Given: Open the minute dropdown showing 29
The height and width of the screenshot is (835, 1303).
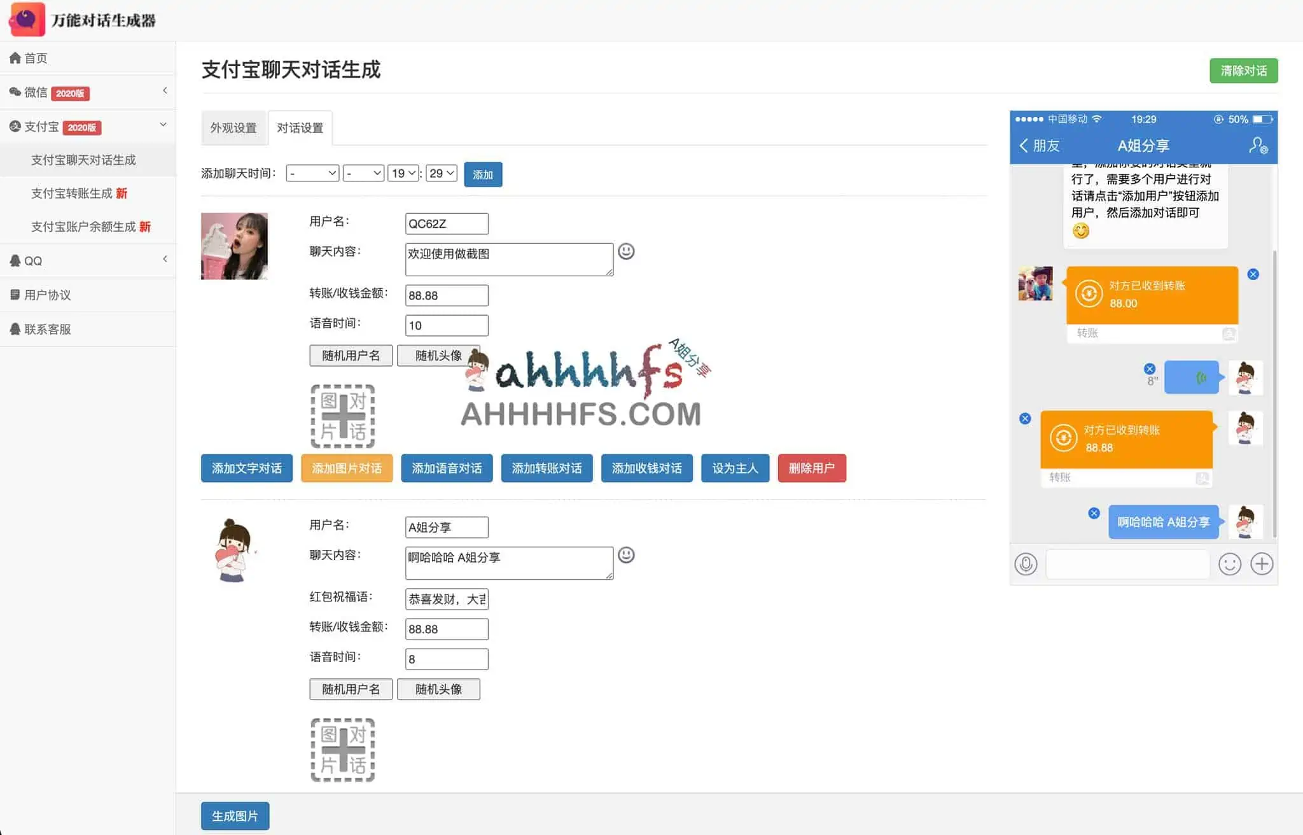Looking at the screenshot, I should [441, 173].
